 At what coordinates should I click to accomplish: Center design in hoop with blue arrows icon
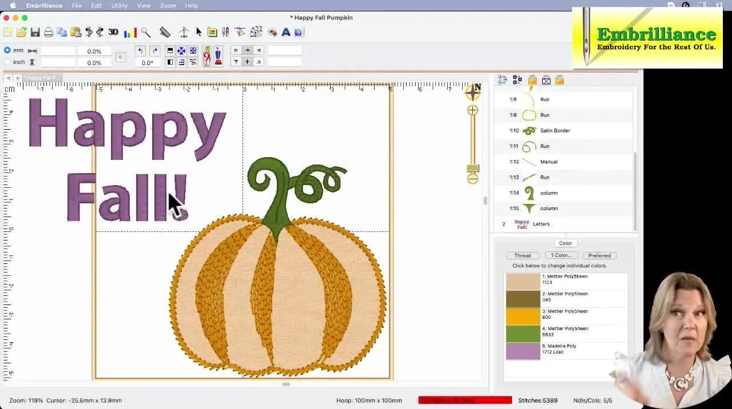tap(181, 51)
